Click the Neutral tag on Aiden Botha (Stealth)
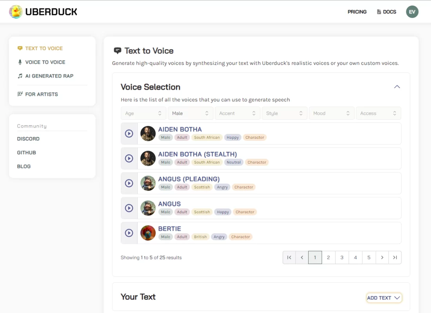The width and height of the screenshot is (431, 313). coord(234,162)
